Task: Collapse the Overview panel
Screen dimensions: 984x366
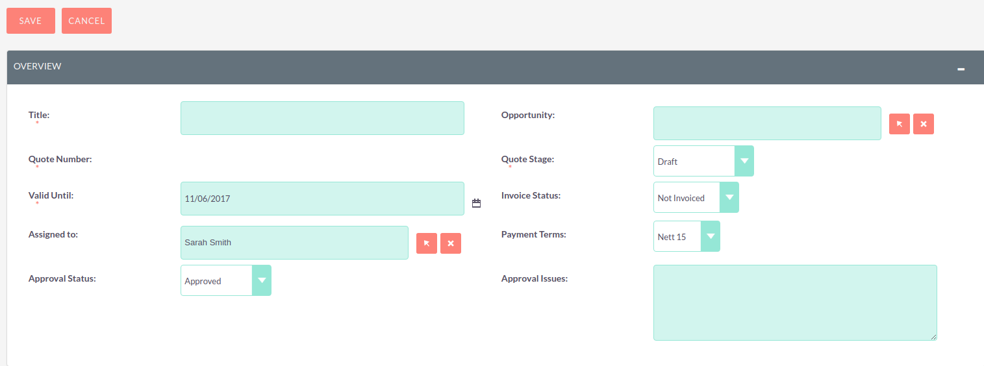Action: point(961,69)
